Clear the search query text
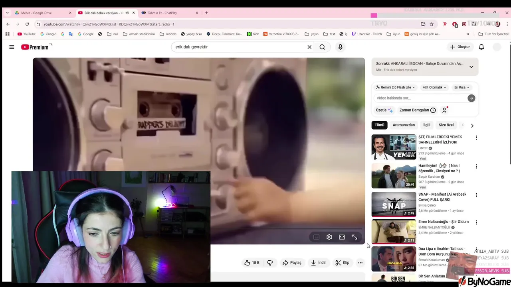The height and width of the screenshot is (287, 511). pyautogui.click(x=309, y=47)
